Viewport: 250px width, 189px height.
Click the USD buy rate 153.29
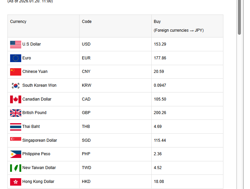pos(160,44)
